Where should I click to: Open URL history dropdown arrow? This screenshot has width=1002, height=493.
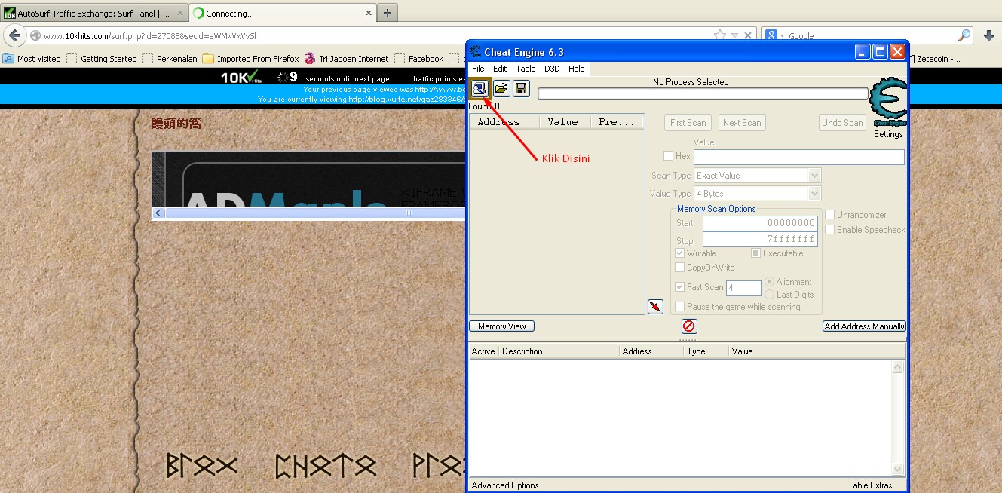735,35
